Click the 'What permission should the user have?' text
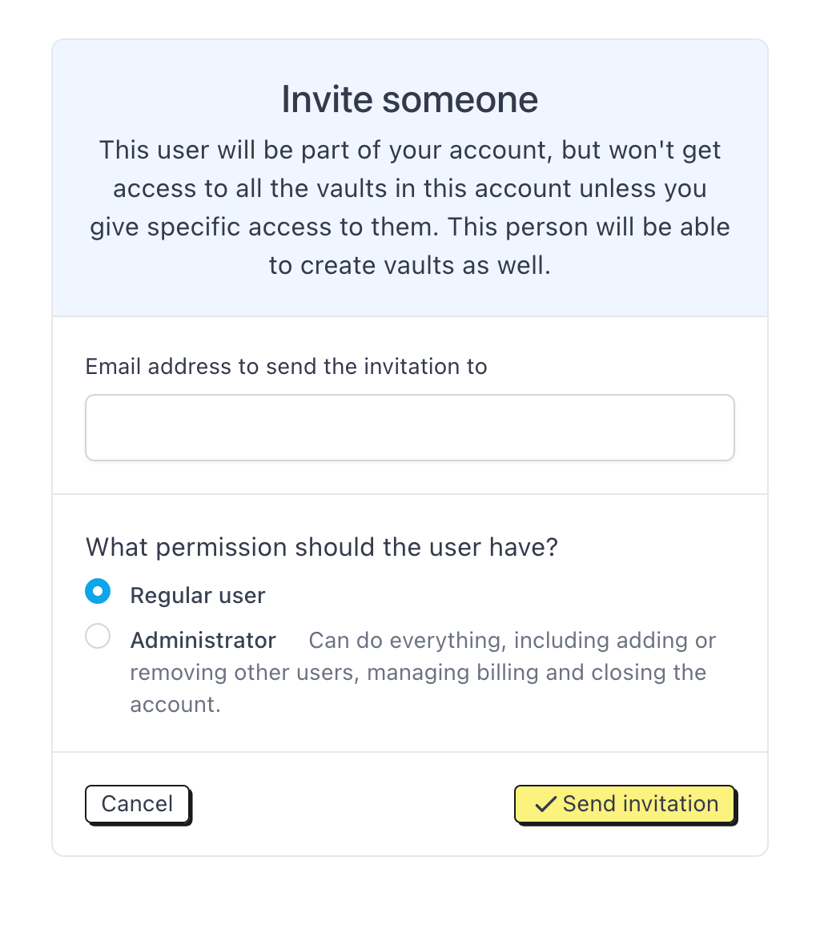 [x=322, y=548]
